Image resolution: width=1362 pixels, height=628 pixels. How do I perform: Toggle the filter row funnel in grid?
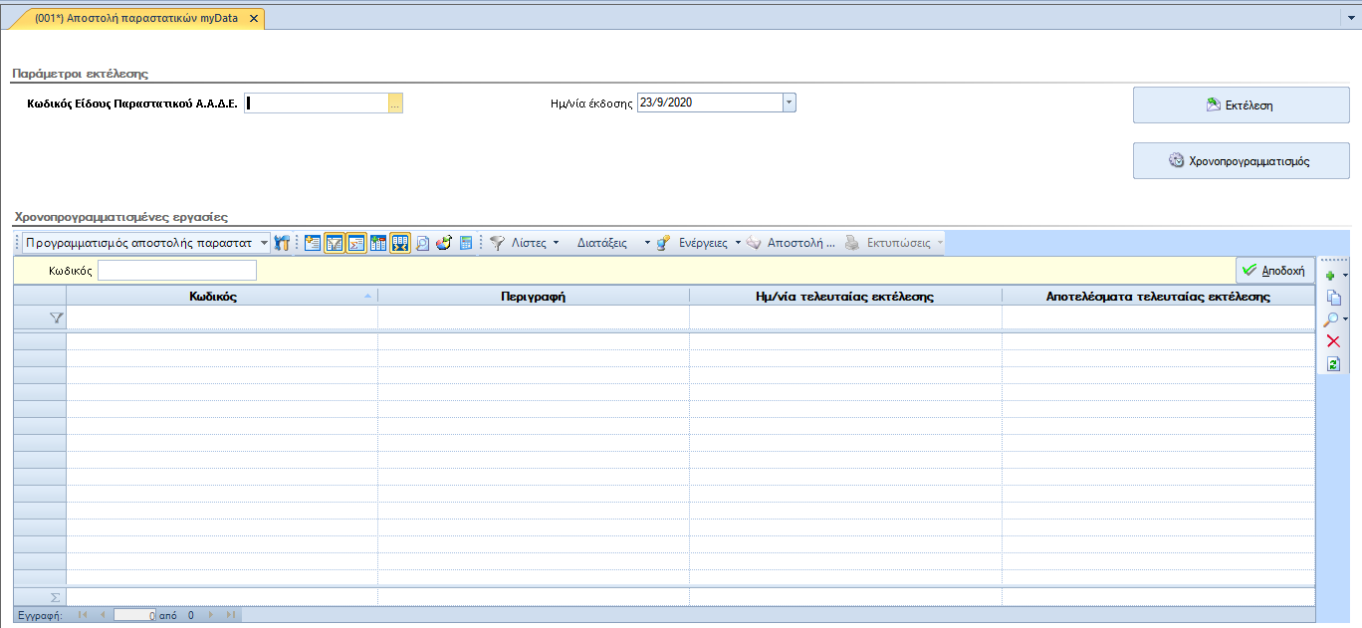pyautogui.click(x=57, y=318)
